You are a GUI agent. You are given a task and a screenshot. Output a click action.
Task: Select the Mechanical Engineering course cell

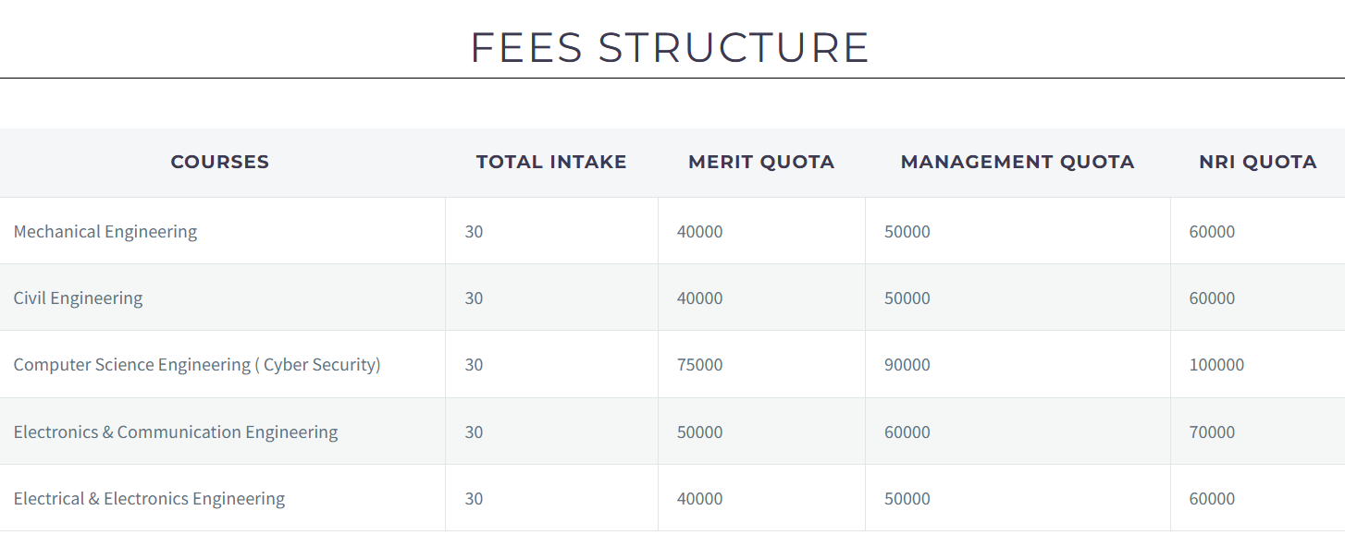pos(105,231)
